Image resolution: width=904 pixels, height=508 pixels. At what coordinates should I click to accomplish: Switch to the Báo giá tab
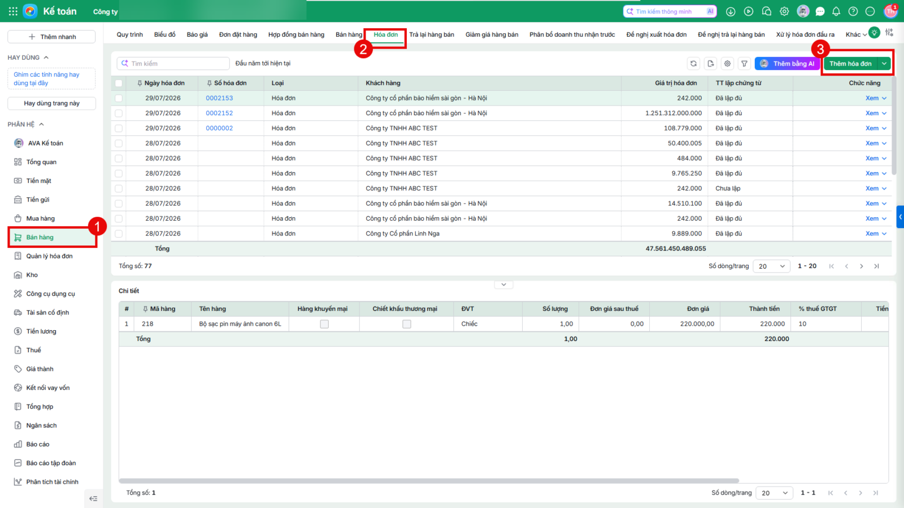coord(197,34)
